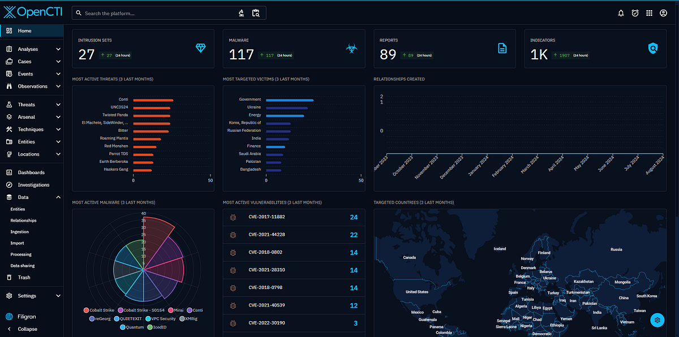Focus the Search the platform field

point(158,13)
